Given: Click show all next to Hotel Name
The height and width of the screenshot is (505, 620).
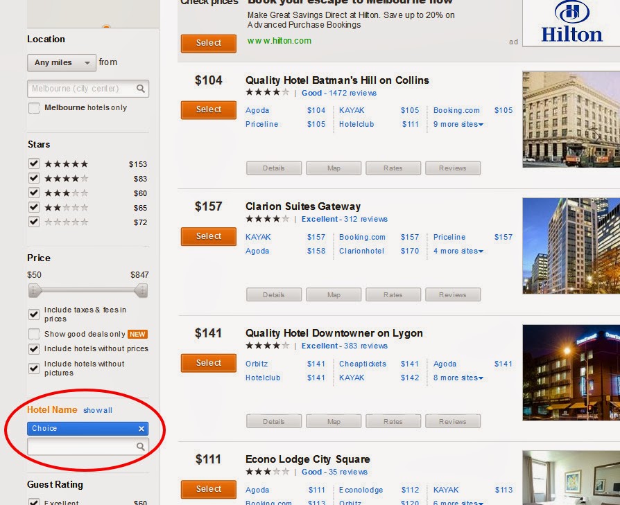Looking at the screenshot, I should [98, 410].
